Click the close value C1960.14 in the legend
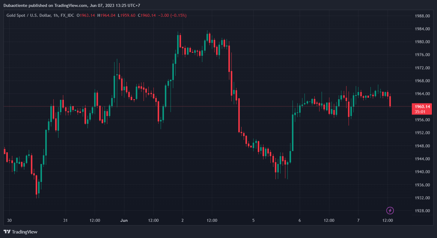The image size is (437, 238). point(147,15)
